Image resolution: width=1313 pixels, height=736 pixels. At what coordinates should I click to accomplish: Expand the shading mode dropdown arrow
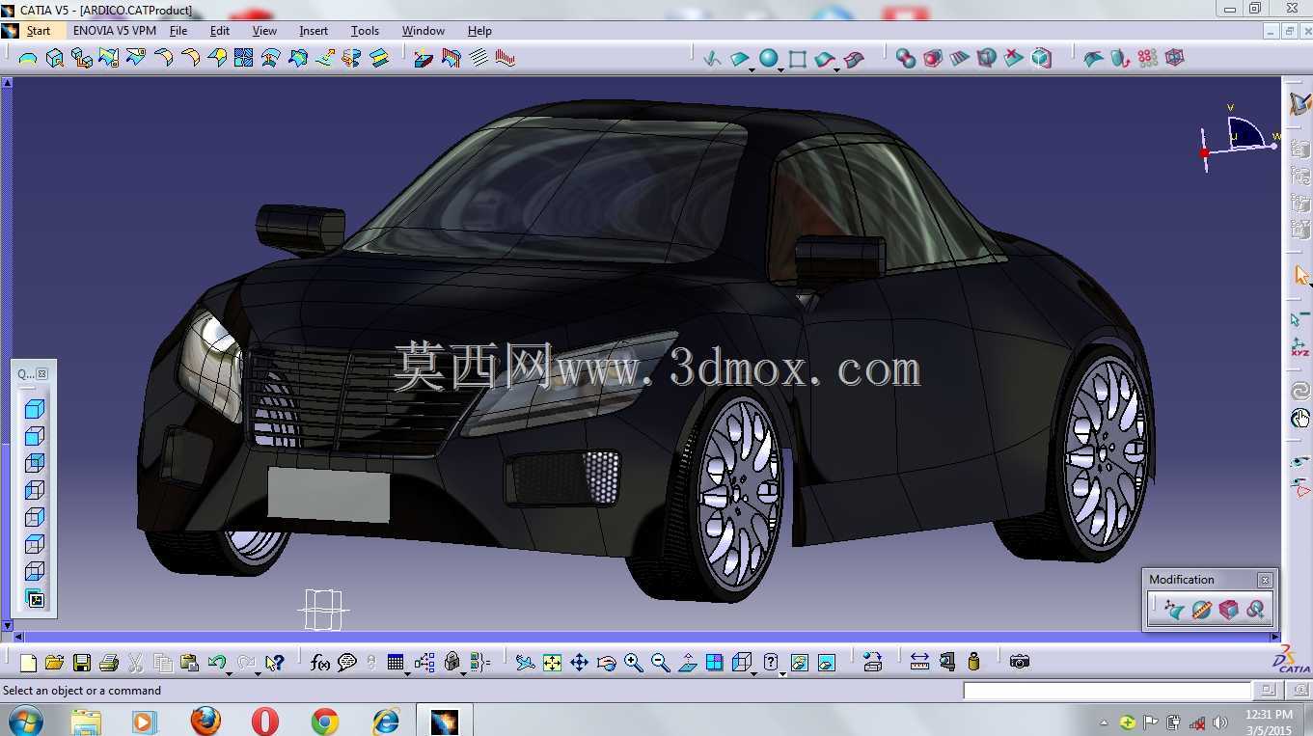click(x=782, y=673)
